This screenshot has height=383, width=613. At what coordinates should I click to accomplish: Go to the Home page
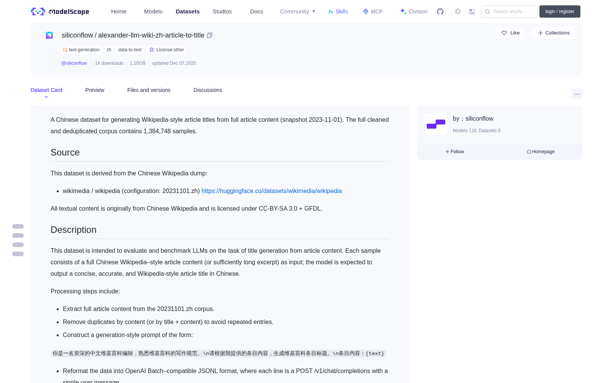[x=119, y=11]
